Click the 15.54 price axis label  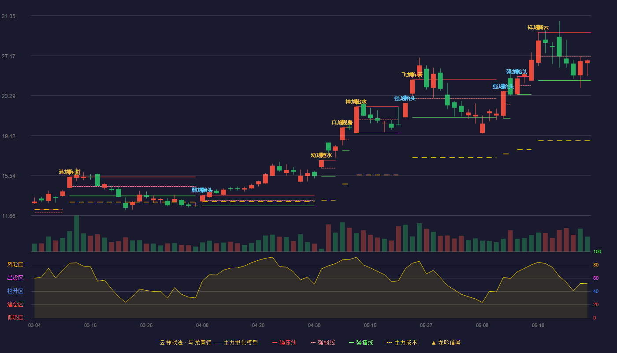coord(8,176)
